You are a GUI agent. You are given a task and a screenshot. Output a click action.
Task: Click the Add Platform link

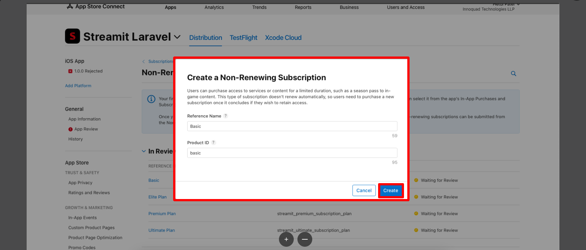[78, 86]
